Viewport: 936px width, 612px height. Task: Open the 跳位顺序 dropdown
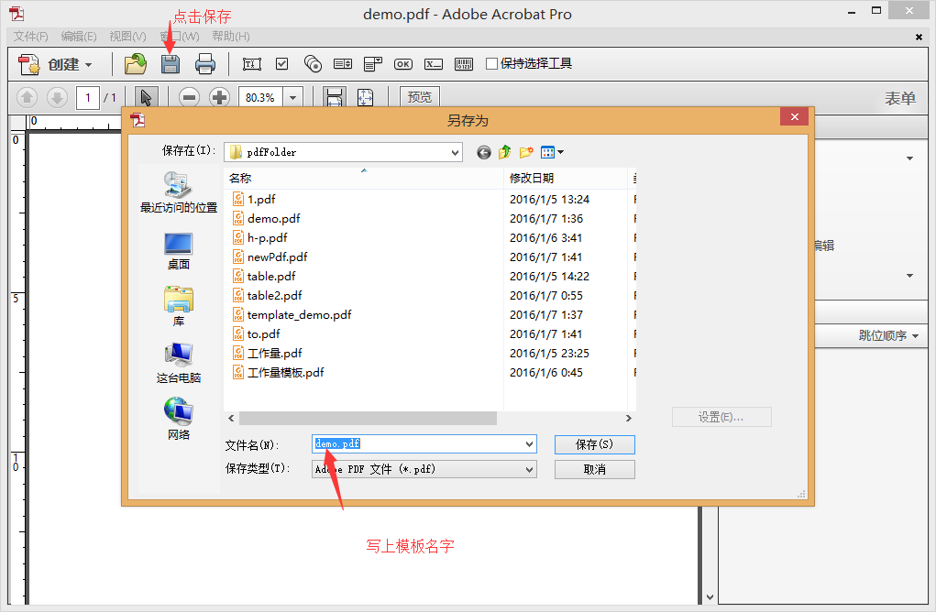888,336
